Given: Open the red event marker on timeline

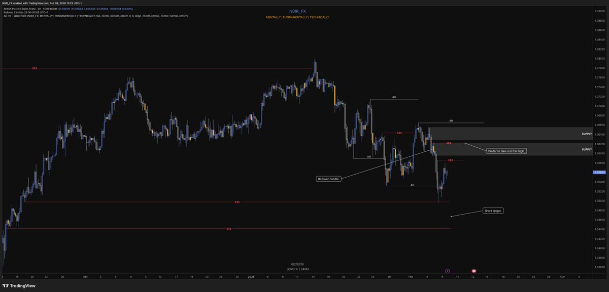Looking at the screenshot, I should point(473,271).
